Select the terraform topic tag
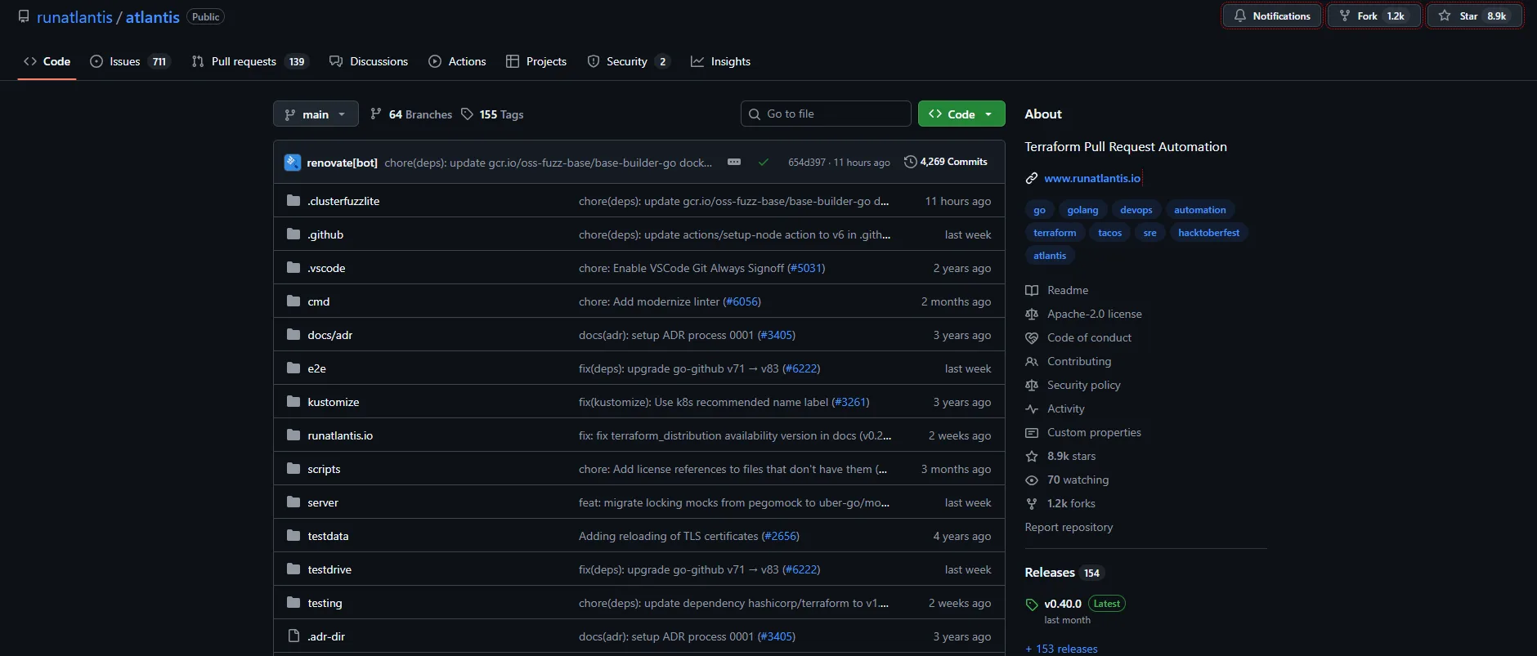Image resolution: width=1537 pixels, height=656 pixels. 1054,233
